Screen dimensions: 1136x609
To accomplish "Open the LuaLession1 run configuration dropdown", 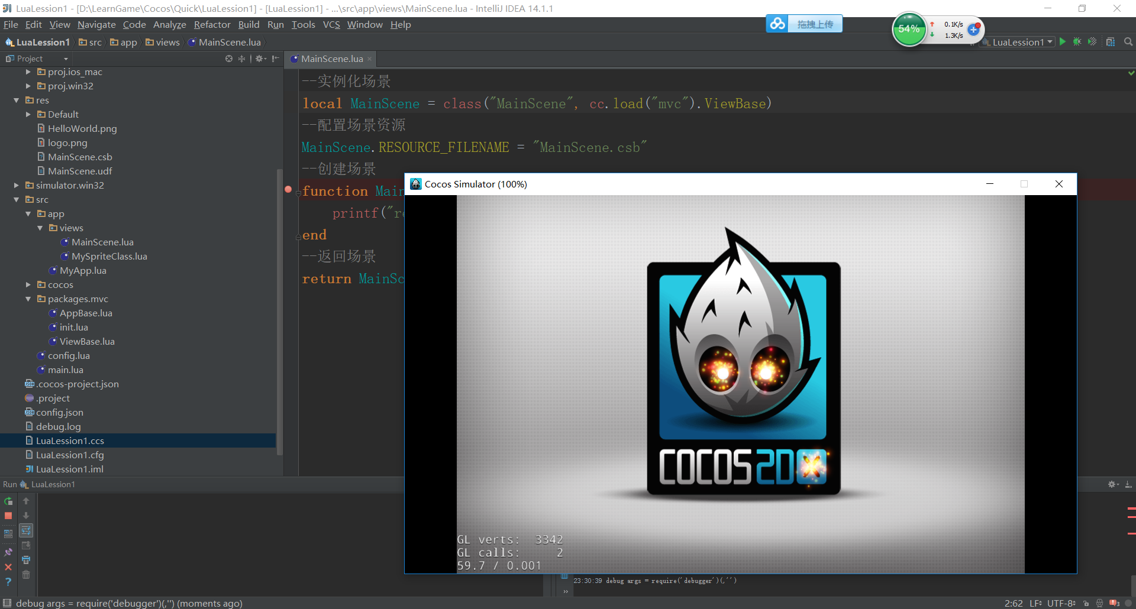I will (1019, 42).
